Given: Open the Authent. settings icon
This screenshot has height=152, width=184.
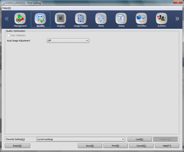Looking at the screenshot, I should click(162, 19).
